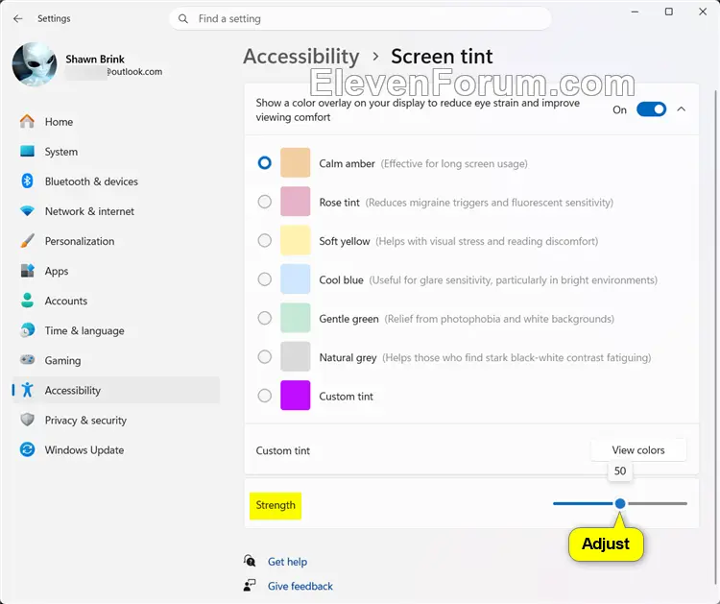Click the System monitor icon
Screen dimensions: 720x604
point(27,151)
